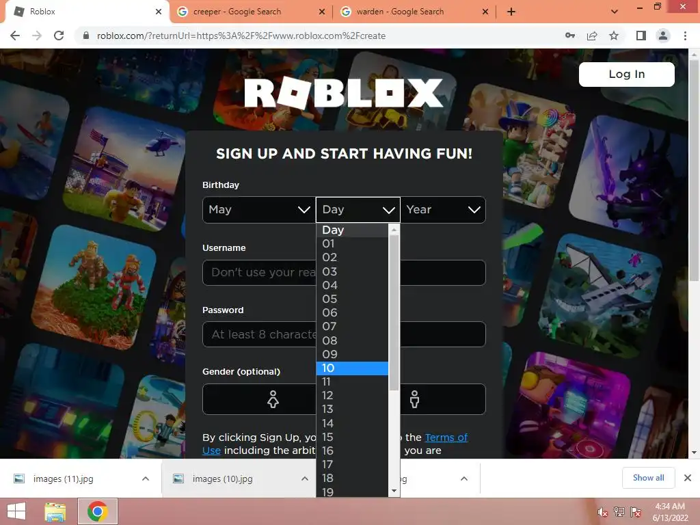
Task: Choose day 10 from list
Action: (x=352, y=368)
